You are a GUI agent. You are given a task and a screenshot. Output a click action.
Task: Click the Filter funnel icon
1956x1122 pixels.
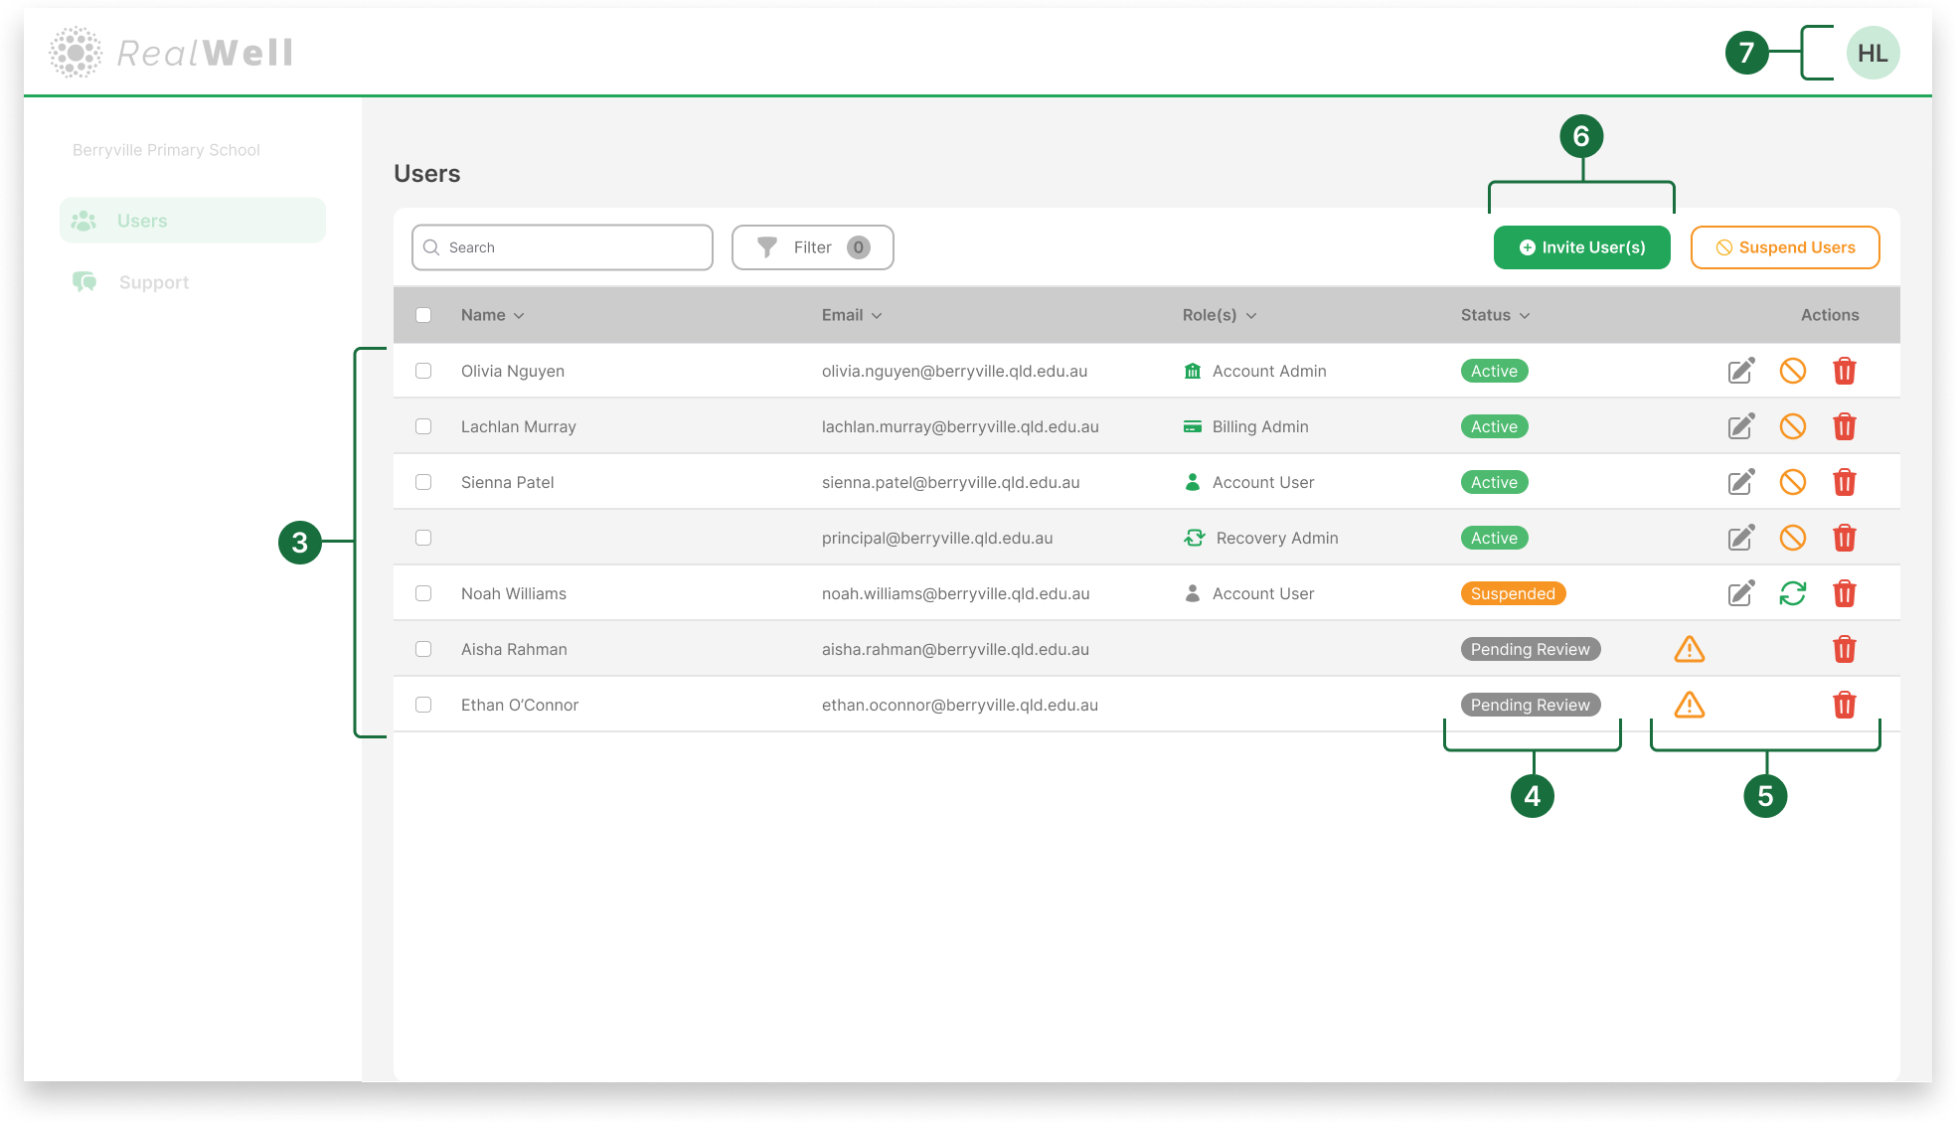click(767, 247)
